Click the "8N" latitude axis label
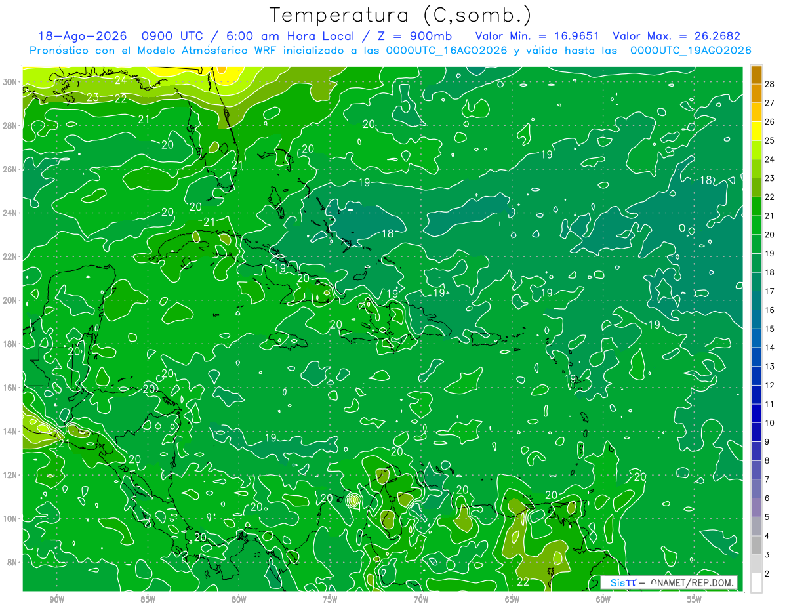787x608 pixels. pyautogui.click(x=13, y=562)
